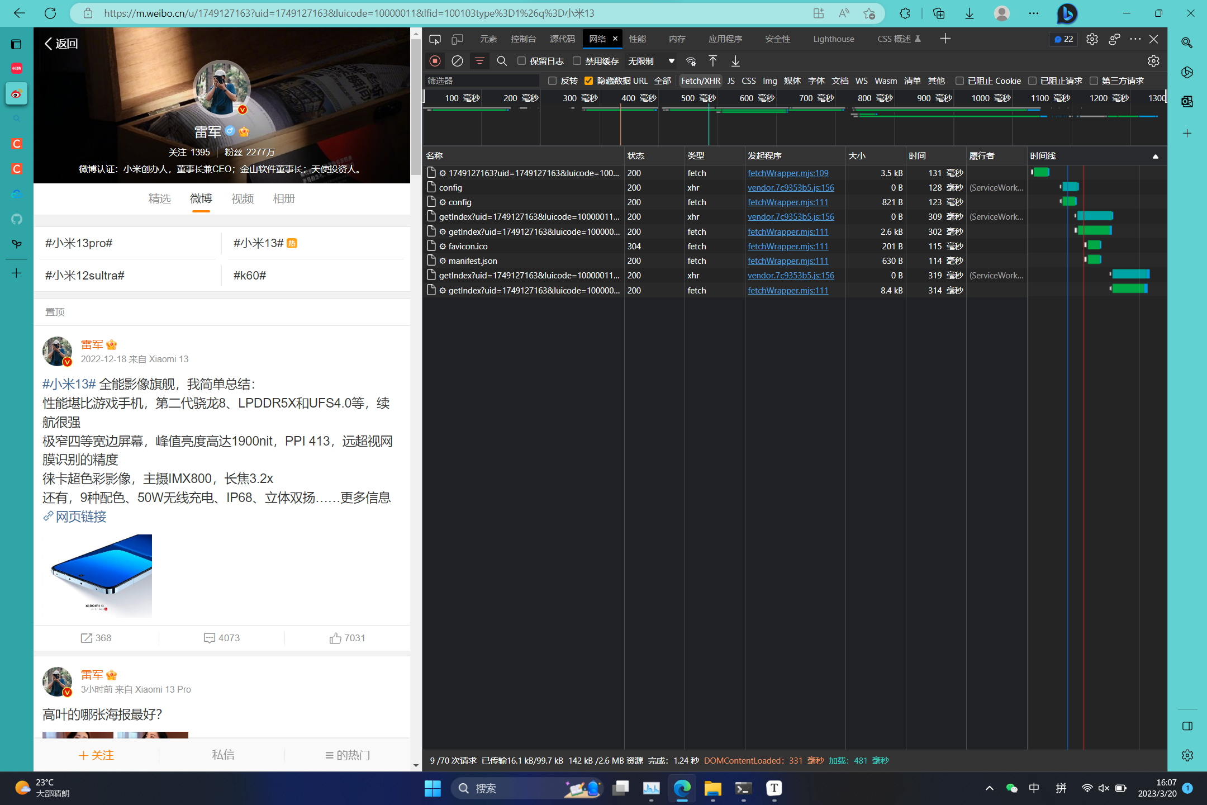This screenshot has height=805, width=1207.
Task: Click Bing chat icon in browser
Action: pyautogui.click(x=1067, y=13)
